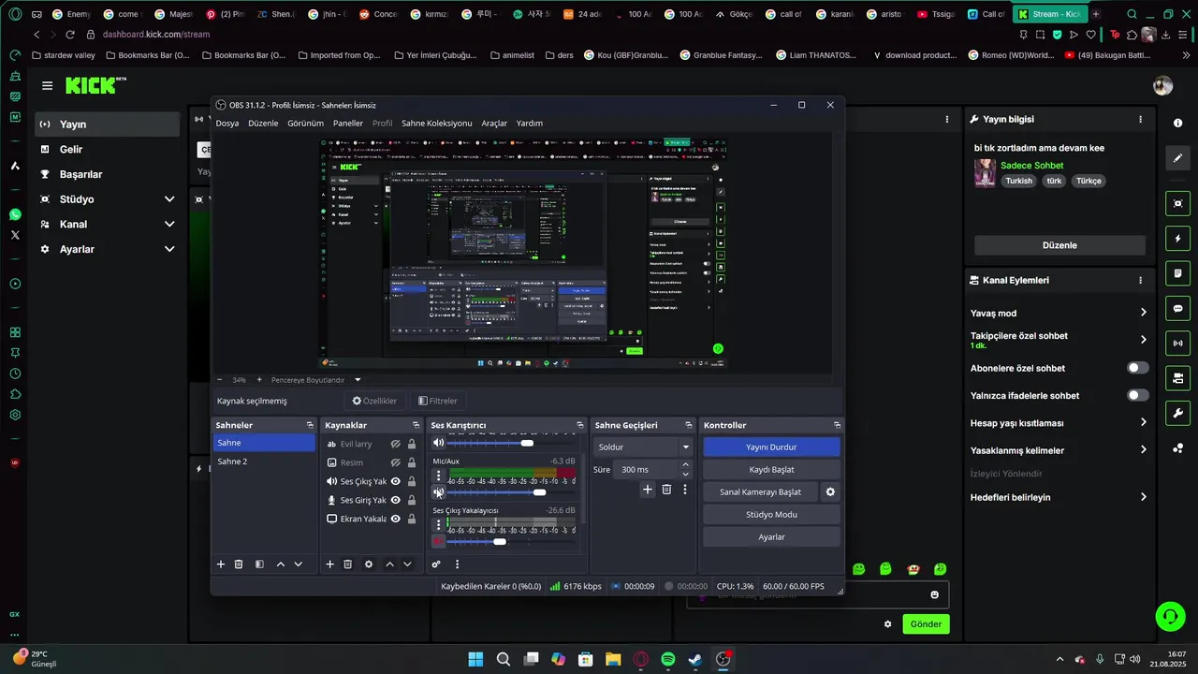
Task: Open chat emoji picker in message box
Action: (934, 594)
